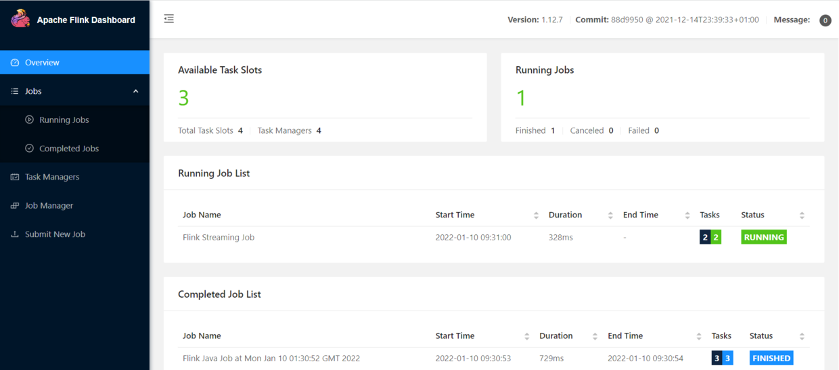This screenshot has width=839, height=370.
Task: Click the Jobs list icon in sidebar
Action: [x=15, y=91]
